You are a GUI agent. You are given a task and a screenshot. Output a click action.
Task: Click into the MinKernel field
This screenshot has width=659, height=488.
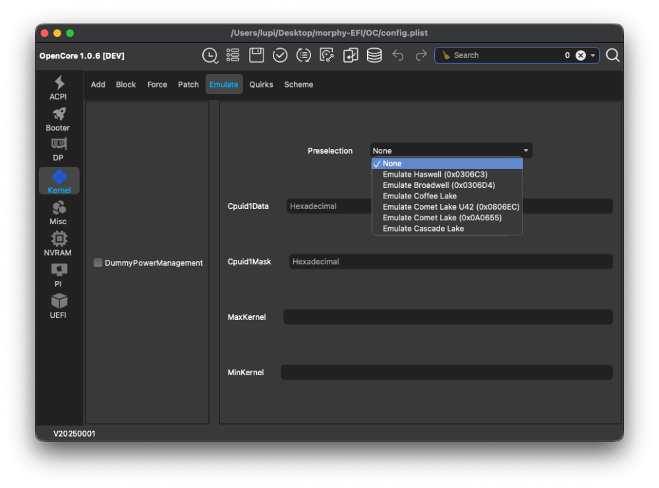pos(446,373)
